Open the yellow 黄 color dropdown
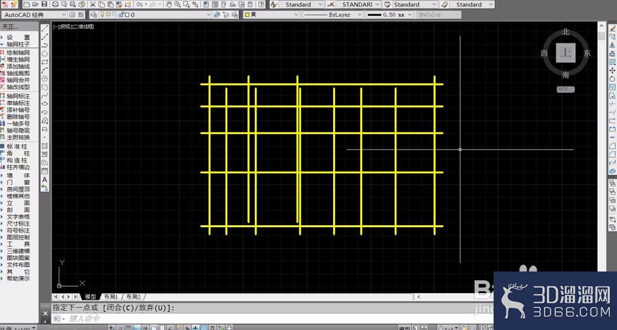The width and height of the screenshot is (617, 330). coord(271,15)
